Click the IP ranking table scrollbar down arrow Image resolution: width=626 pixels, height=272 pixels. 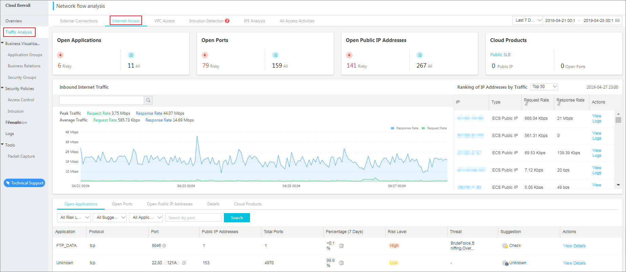pos(618,185)
